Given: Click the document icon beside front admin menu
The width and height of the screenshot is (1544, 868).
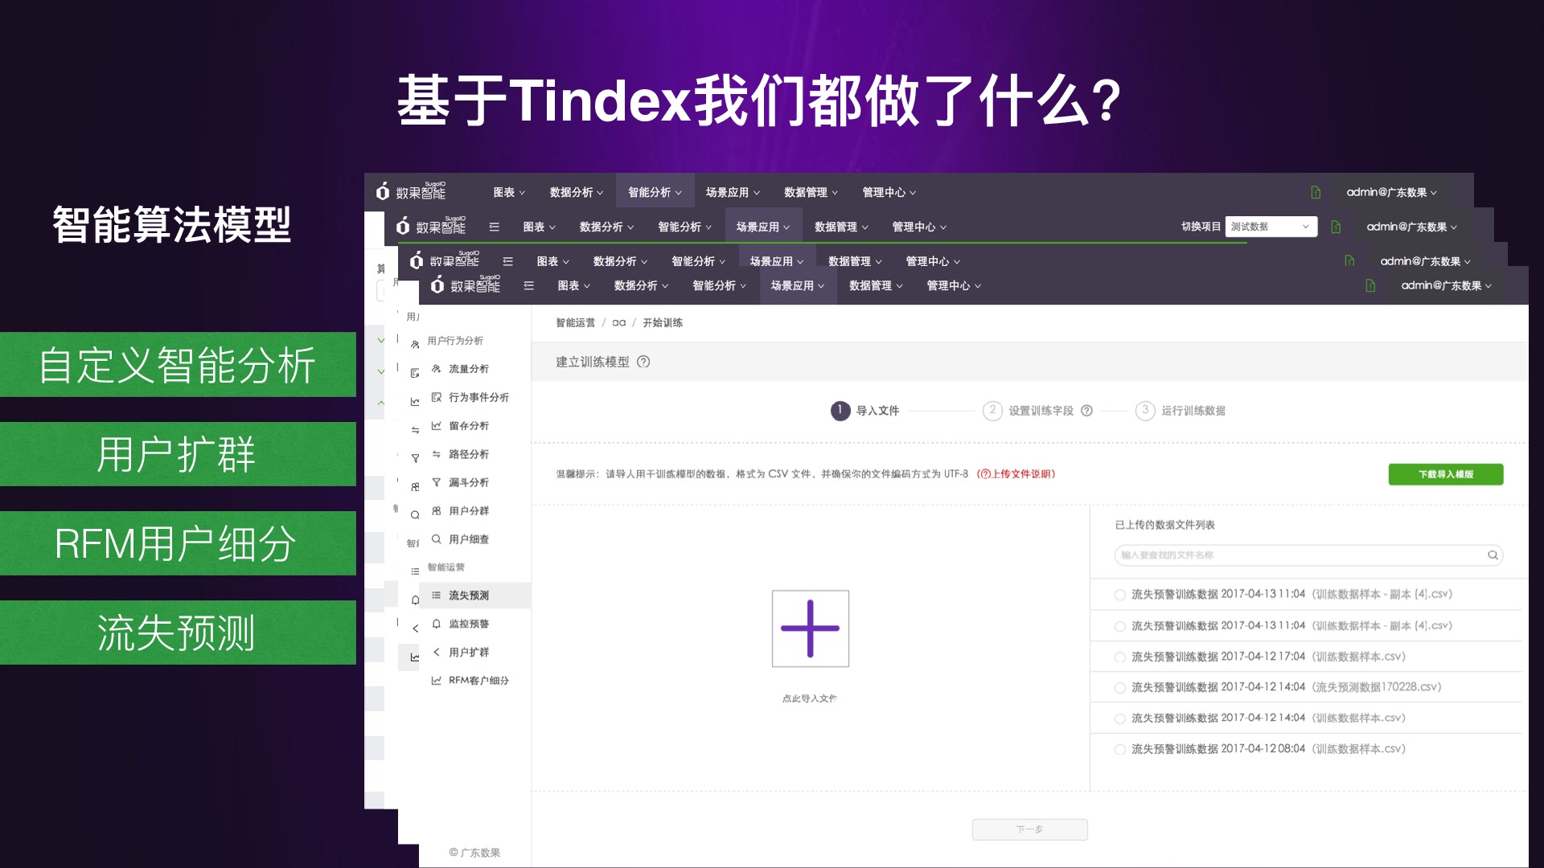Looking at the screenshot, I should pos(1370,285).
